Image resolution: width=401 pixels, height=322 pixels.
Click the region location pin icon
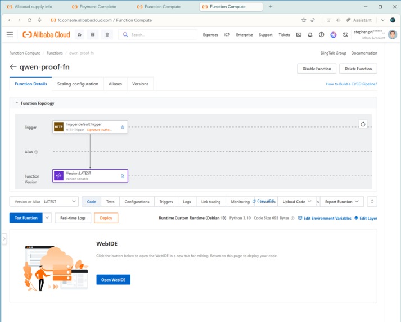[107, 34]
